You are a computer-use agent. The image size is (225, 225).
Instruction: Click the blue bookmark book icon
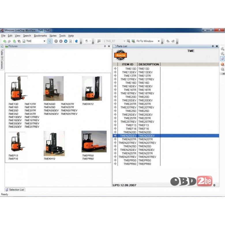76,41
